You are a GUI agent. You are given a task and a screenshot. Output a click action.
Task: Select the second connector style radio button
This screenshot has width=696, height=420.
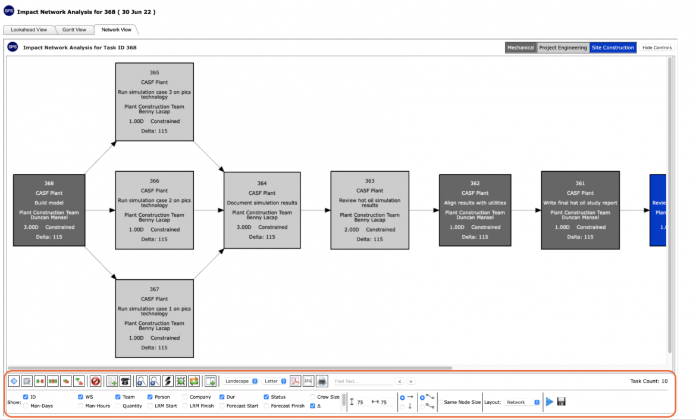422,407
